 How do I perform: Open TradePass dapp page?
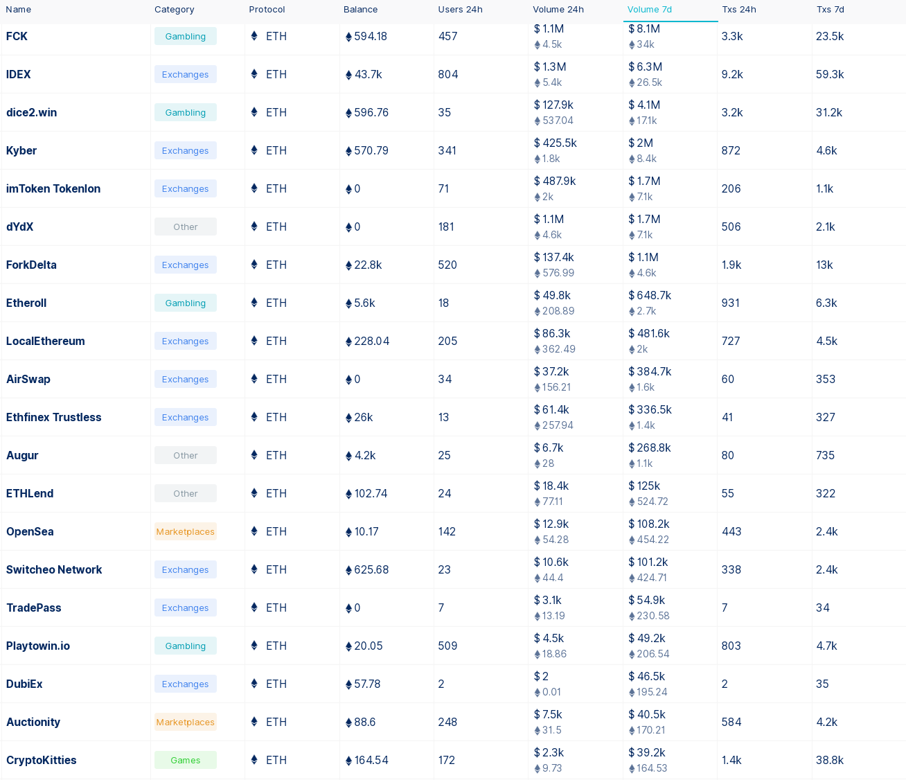[34, 608]
